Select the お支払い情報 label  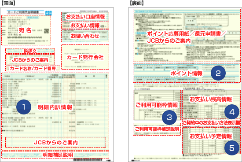coord(85,26)
